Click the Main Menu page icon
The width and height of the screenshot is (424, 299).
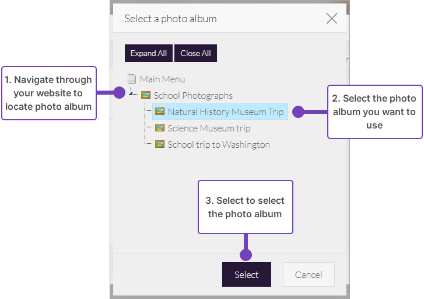132,79
